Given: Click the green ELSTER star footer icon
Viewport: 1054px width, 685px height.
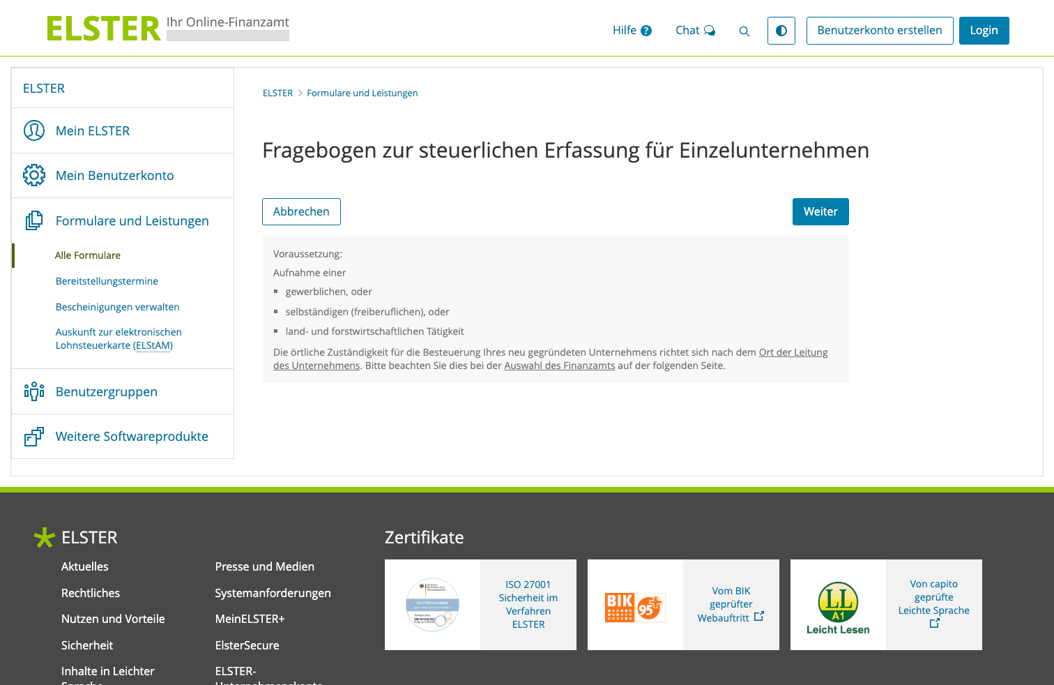Looking at the screenshot, I should click(x=45, y=537).
